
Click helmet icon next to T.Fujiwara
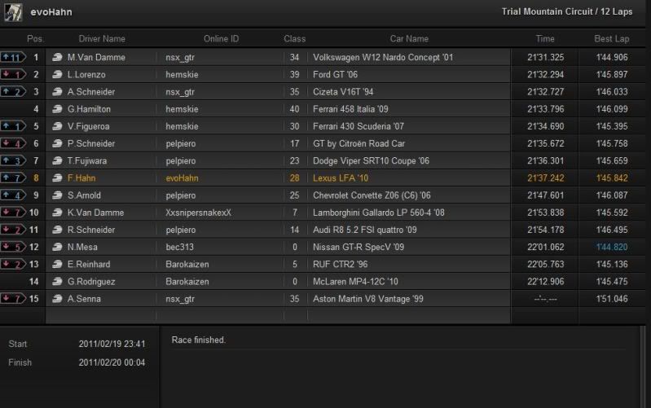(57, 160)
